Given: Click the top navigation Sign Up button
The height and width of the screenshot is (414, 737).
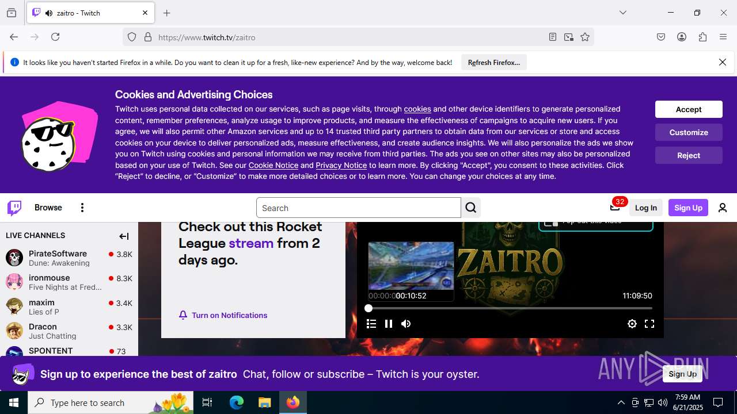Looking at the screenshot, I should (x=688, y=208).
